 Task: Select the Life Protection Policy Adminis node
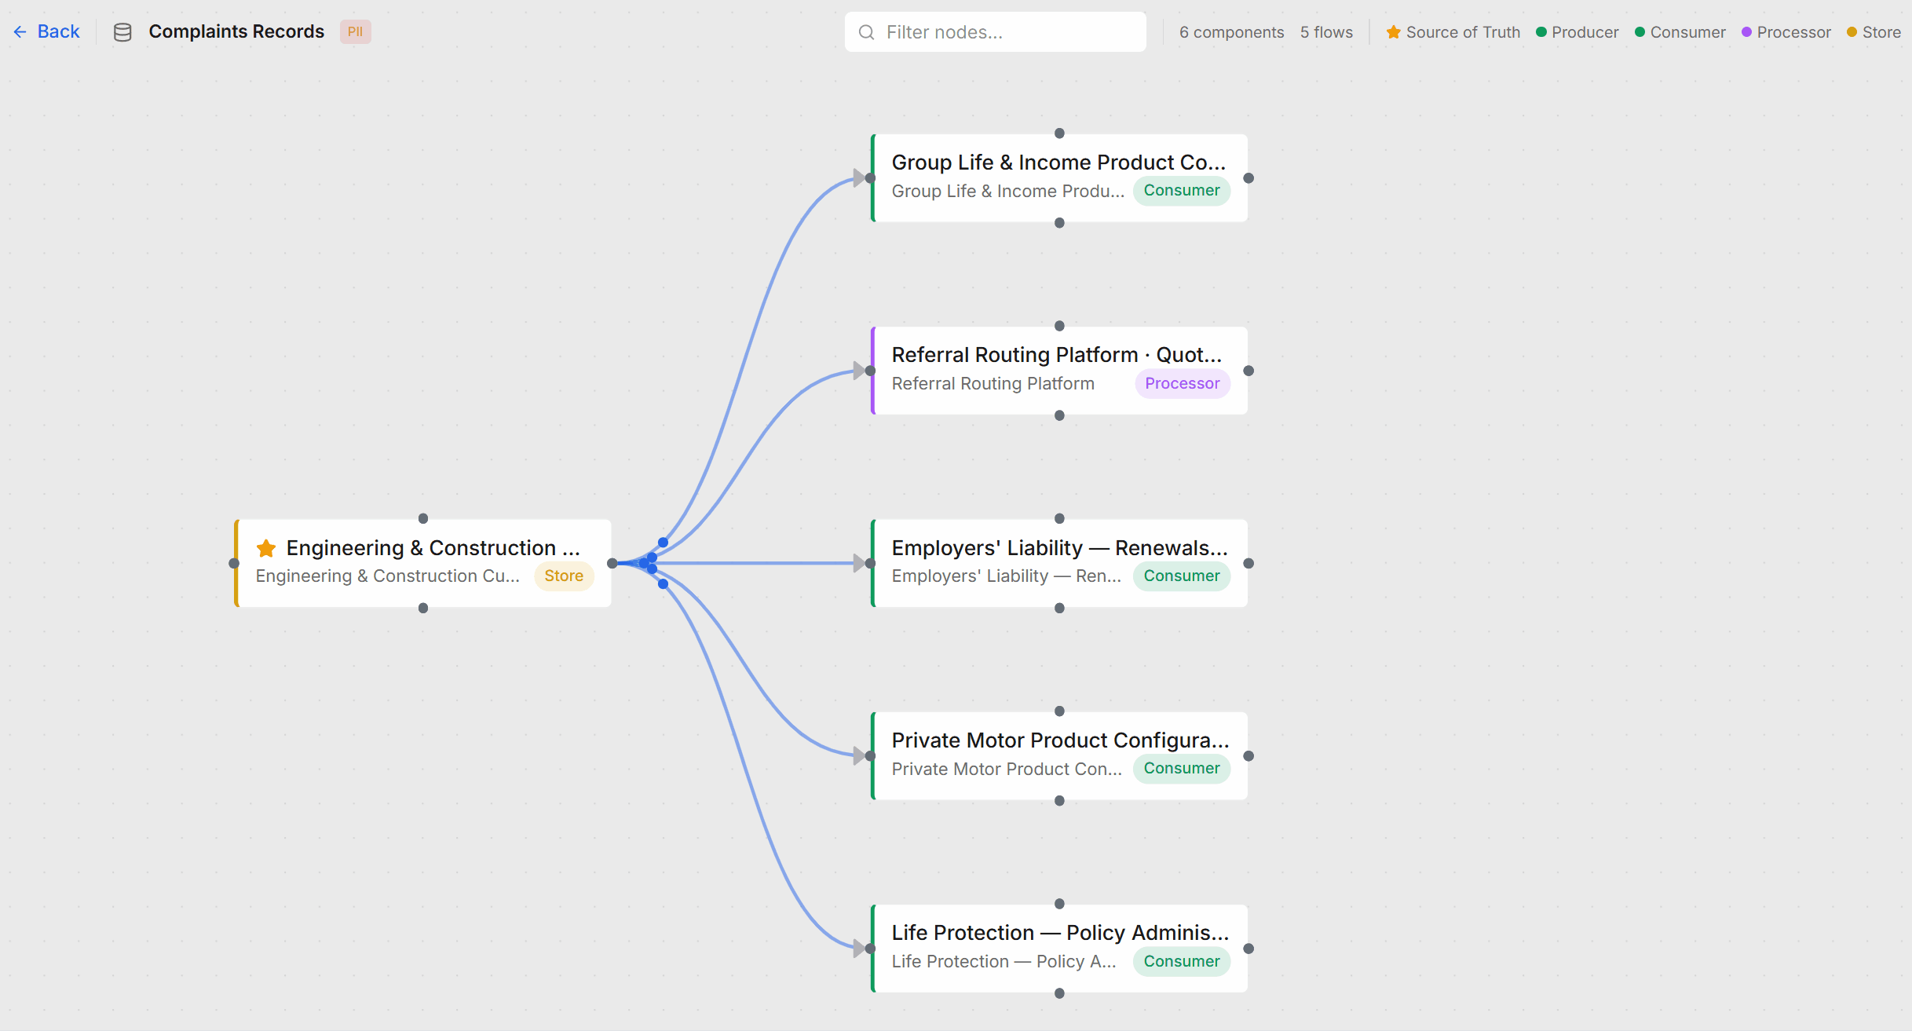[1059, 949]
